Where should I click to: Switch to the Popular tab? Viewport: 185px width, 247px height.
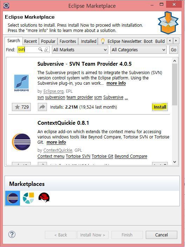[x=48, y=41]
